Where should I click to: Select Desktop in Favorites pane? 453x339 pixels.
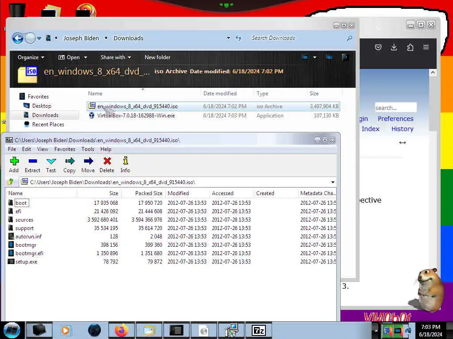(42, 106)
